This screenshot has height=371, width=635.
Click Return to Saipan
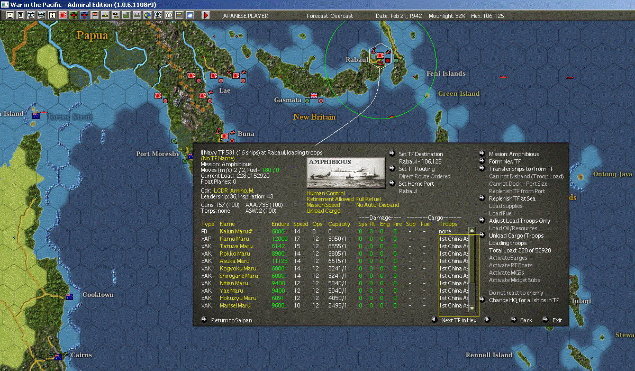pos(232,321)
